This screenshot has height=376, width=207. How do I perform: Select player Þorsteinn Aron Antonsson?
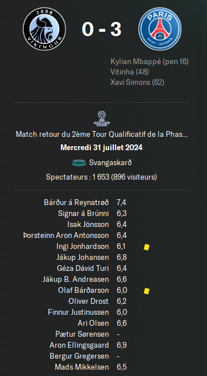pyautogui.click(x=66, y=236)
